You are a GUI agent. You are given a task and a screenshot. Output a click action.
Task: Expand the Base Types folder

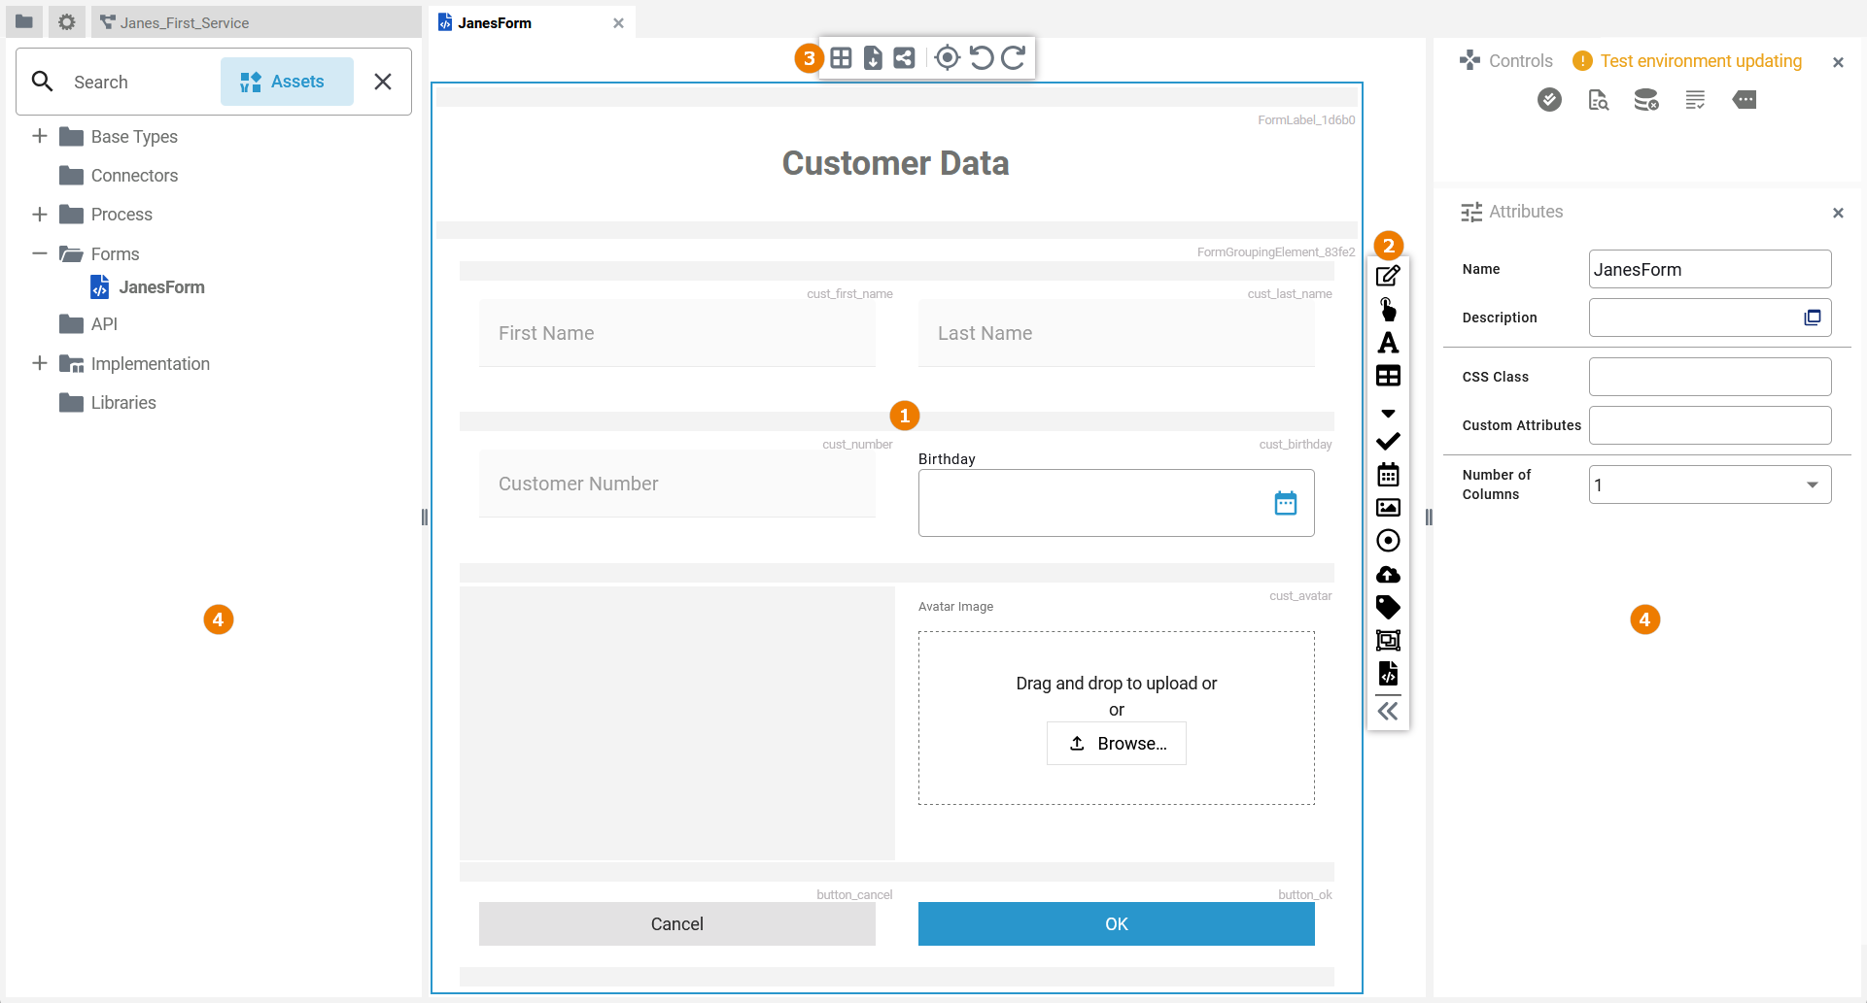coord(40,136)
